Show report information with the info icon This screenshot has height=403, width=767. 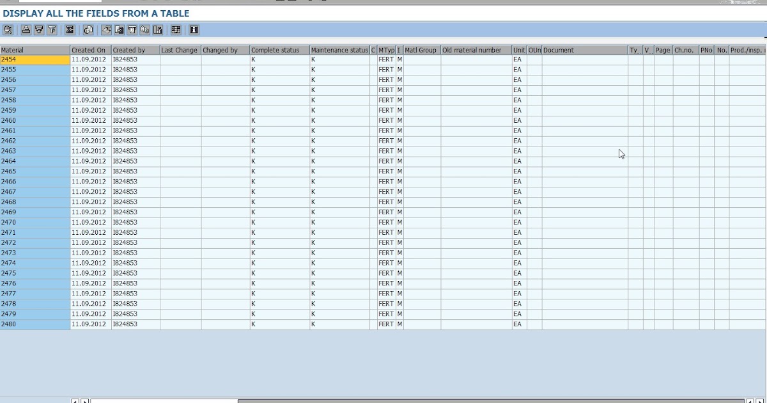coord(192,29)
